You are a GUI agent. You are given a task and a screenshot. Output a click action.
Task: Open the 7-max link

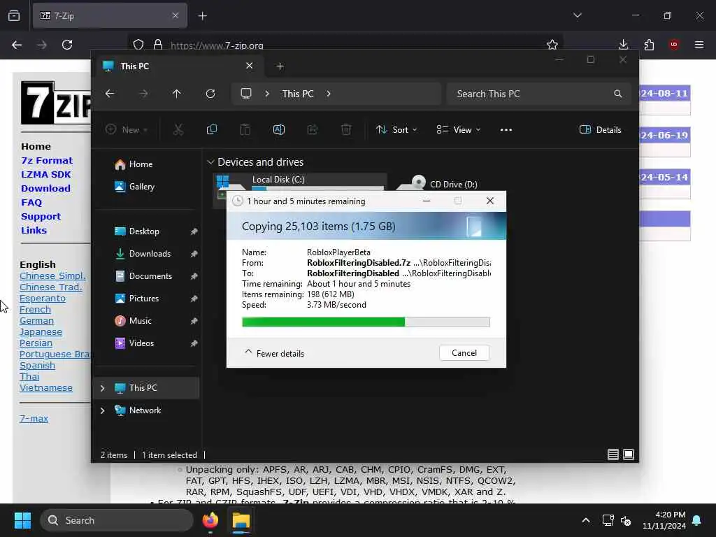(x=34, y=418)
